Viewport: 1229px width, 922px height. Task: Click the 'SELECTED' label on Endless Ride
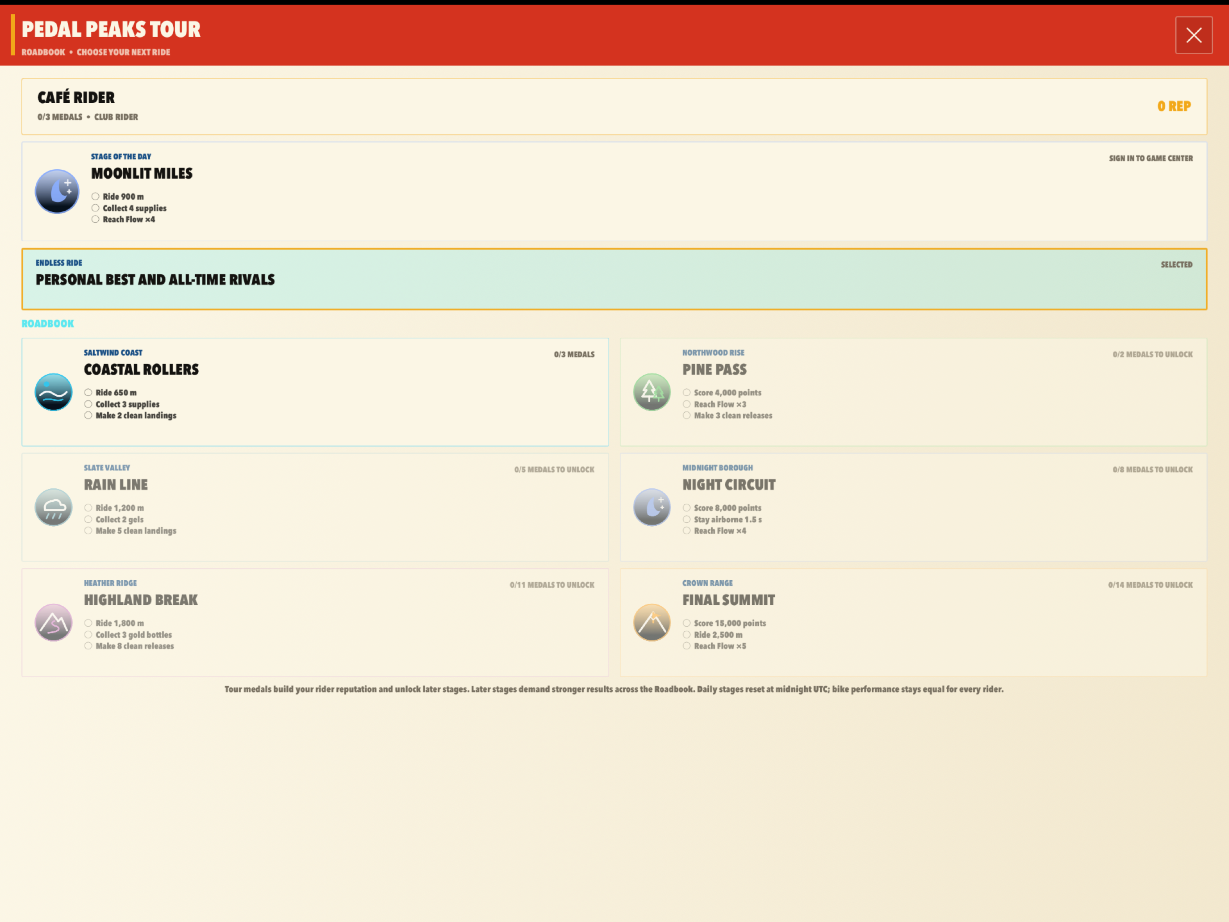[1176, 264]
